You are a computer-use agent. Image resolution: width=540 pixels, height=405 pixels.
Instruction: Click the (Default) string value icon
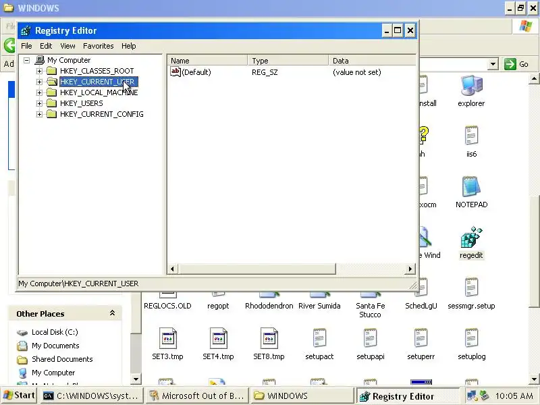point(175,72)
